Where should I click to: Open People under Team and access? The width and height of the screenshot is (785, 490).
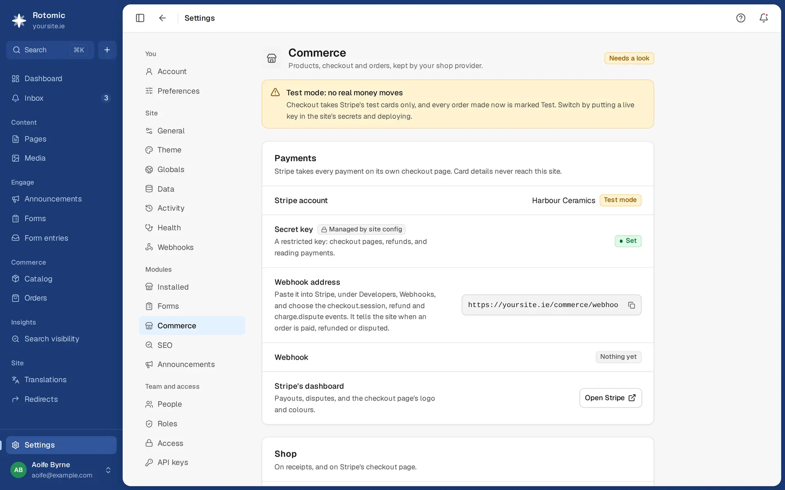(192, 404)
